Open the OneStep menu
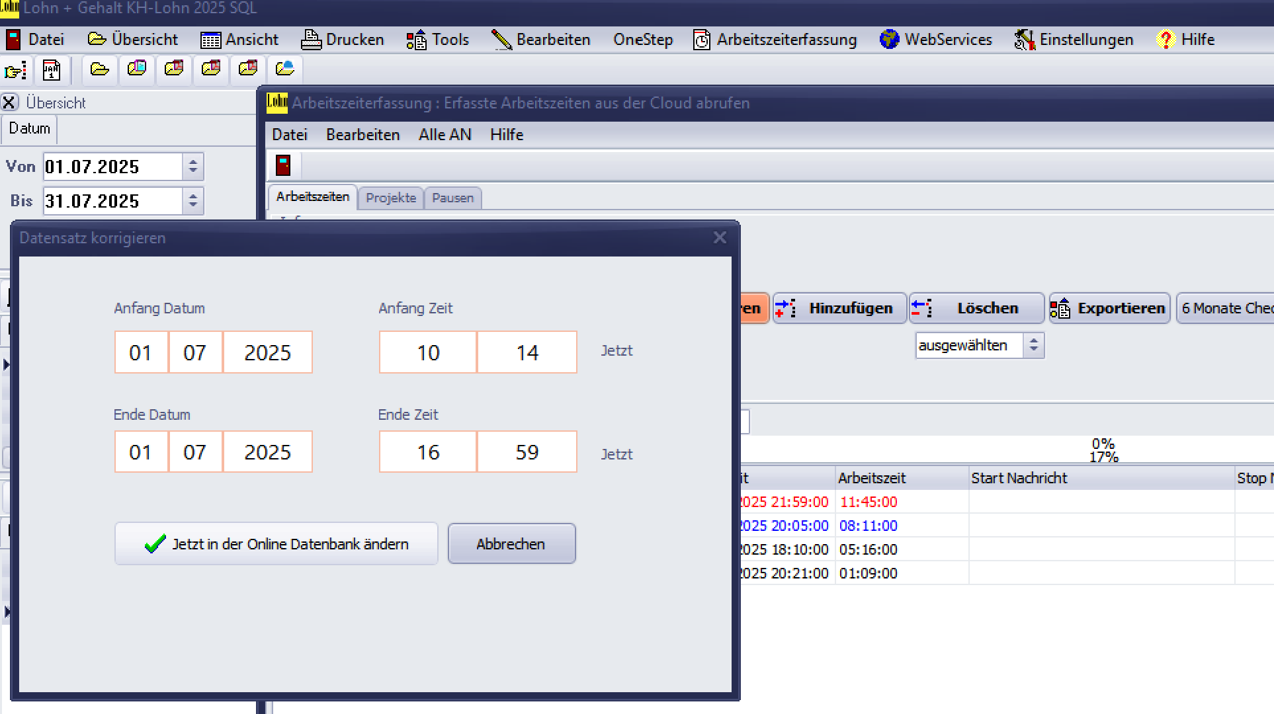Image resolution: width=1274 pixels, height=714 pixels. click(x=643, y=40)
